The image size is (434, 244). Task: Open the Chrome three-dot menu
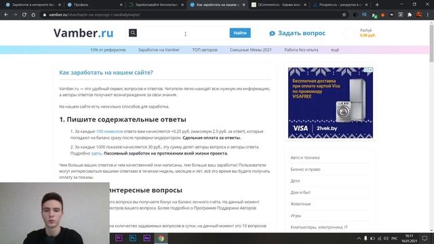click(428, 15)
